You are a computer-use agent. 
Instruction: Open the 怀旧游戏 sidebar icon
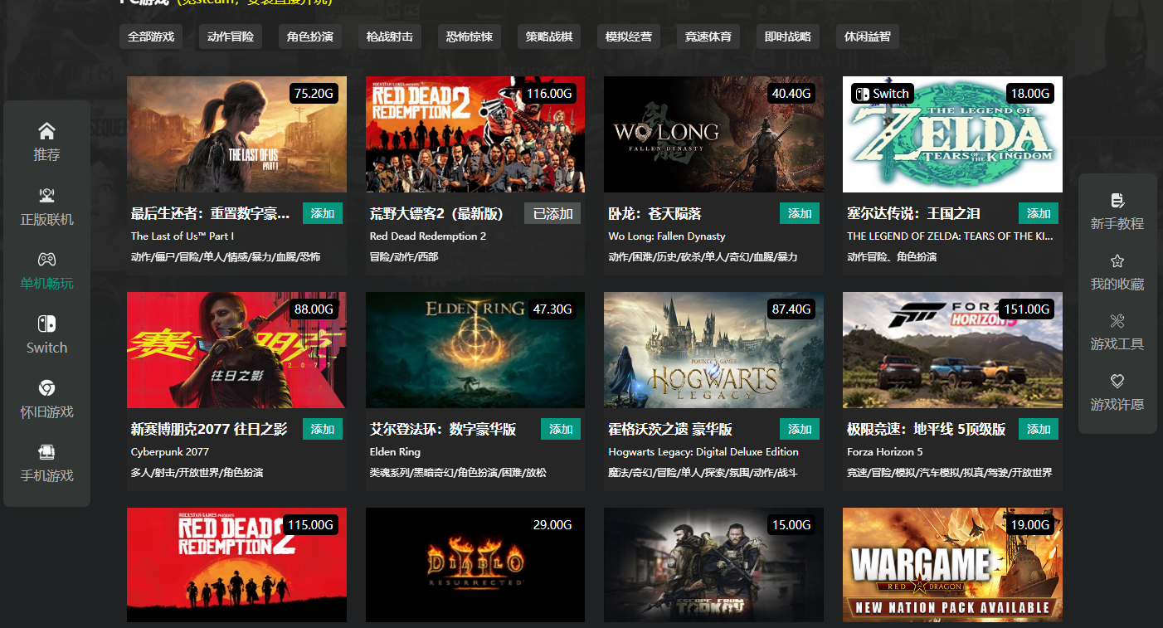pyautogui.click(x=46, y=388)
